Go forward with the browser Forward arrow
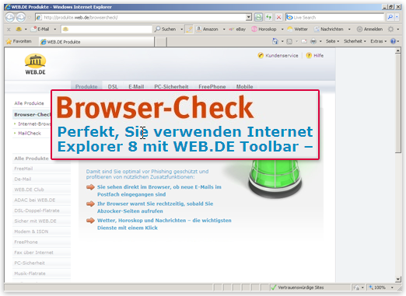The width and height of the screenshot is (406, 296). pyautogui.click(x=21, y=17)
